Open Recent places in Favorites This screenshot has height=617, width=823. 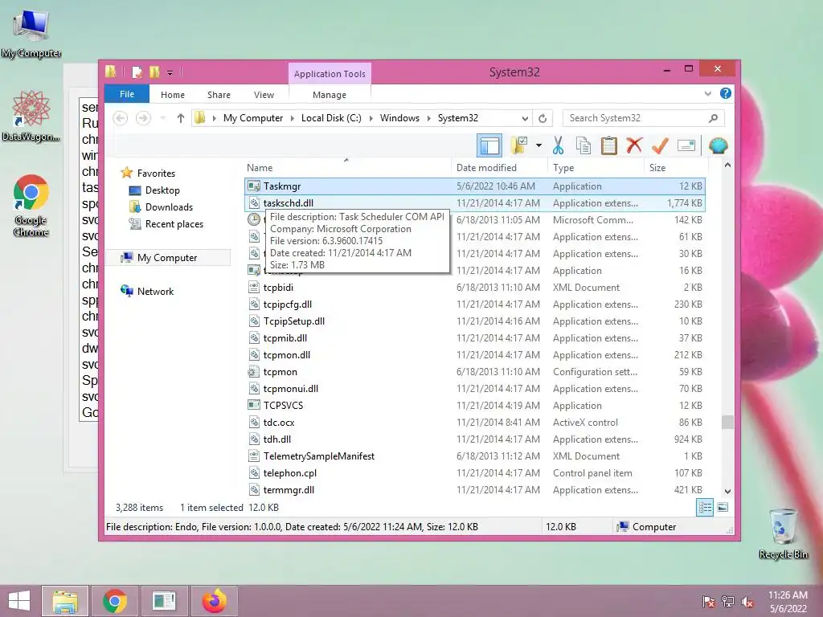(174, 224)
